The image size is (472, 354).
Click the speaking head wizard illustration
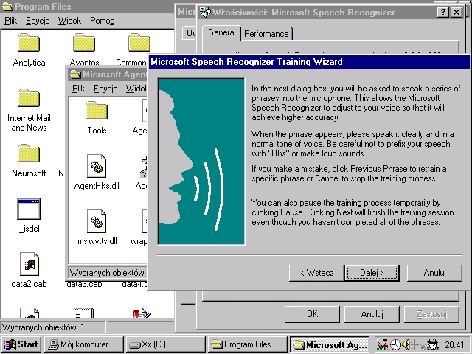tap(201, 162)
